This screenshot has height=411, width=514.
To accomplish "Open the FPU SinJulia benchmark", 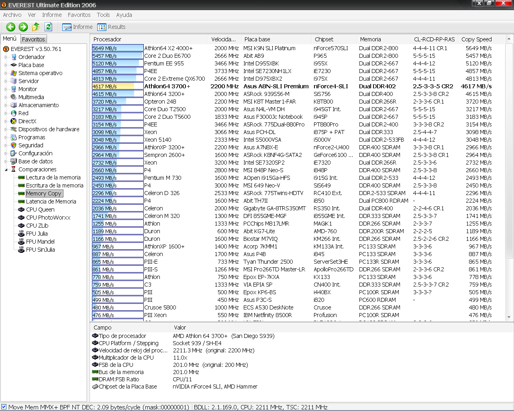I will (x=40, y=250).
